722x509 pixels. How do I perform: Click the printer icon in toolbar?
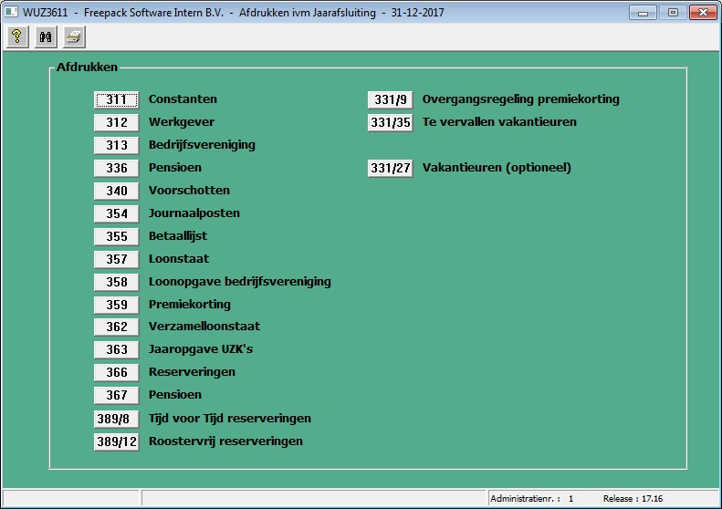click(x=73, y=36)
